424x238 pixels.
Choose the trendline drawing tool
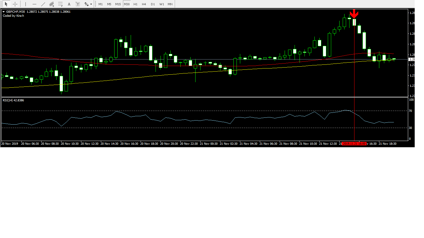pos(43,4)
